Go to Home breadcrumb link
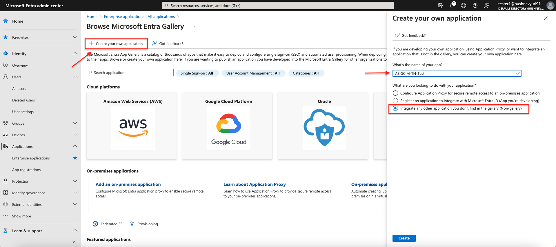 tap(92, 17)
